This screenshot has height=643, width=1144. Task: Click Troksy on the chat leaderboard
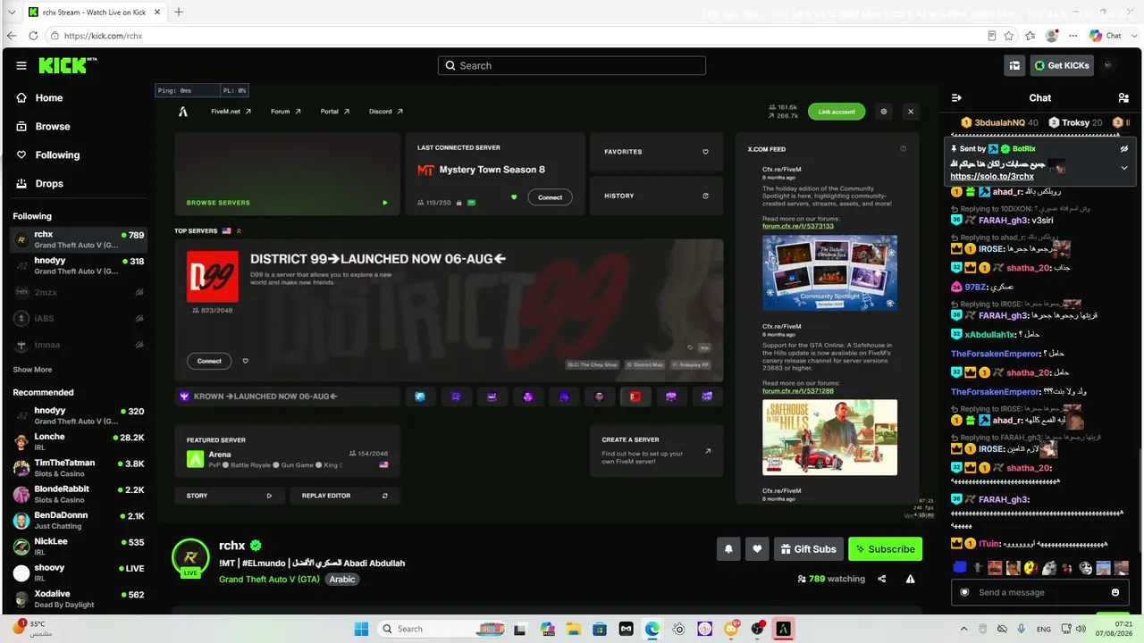pyautogui.click(x=1075, y=122)
